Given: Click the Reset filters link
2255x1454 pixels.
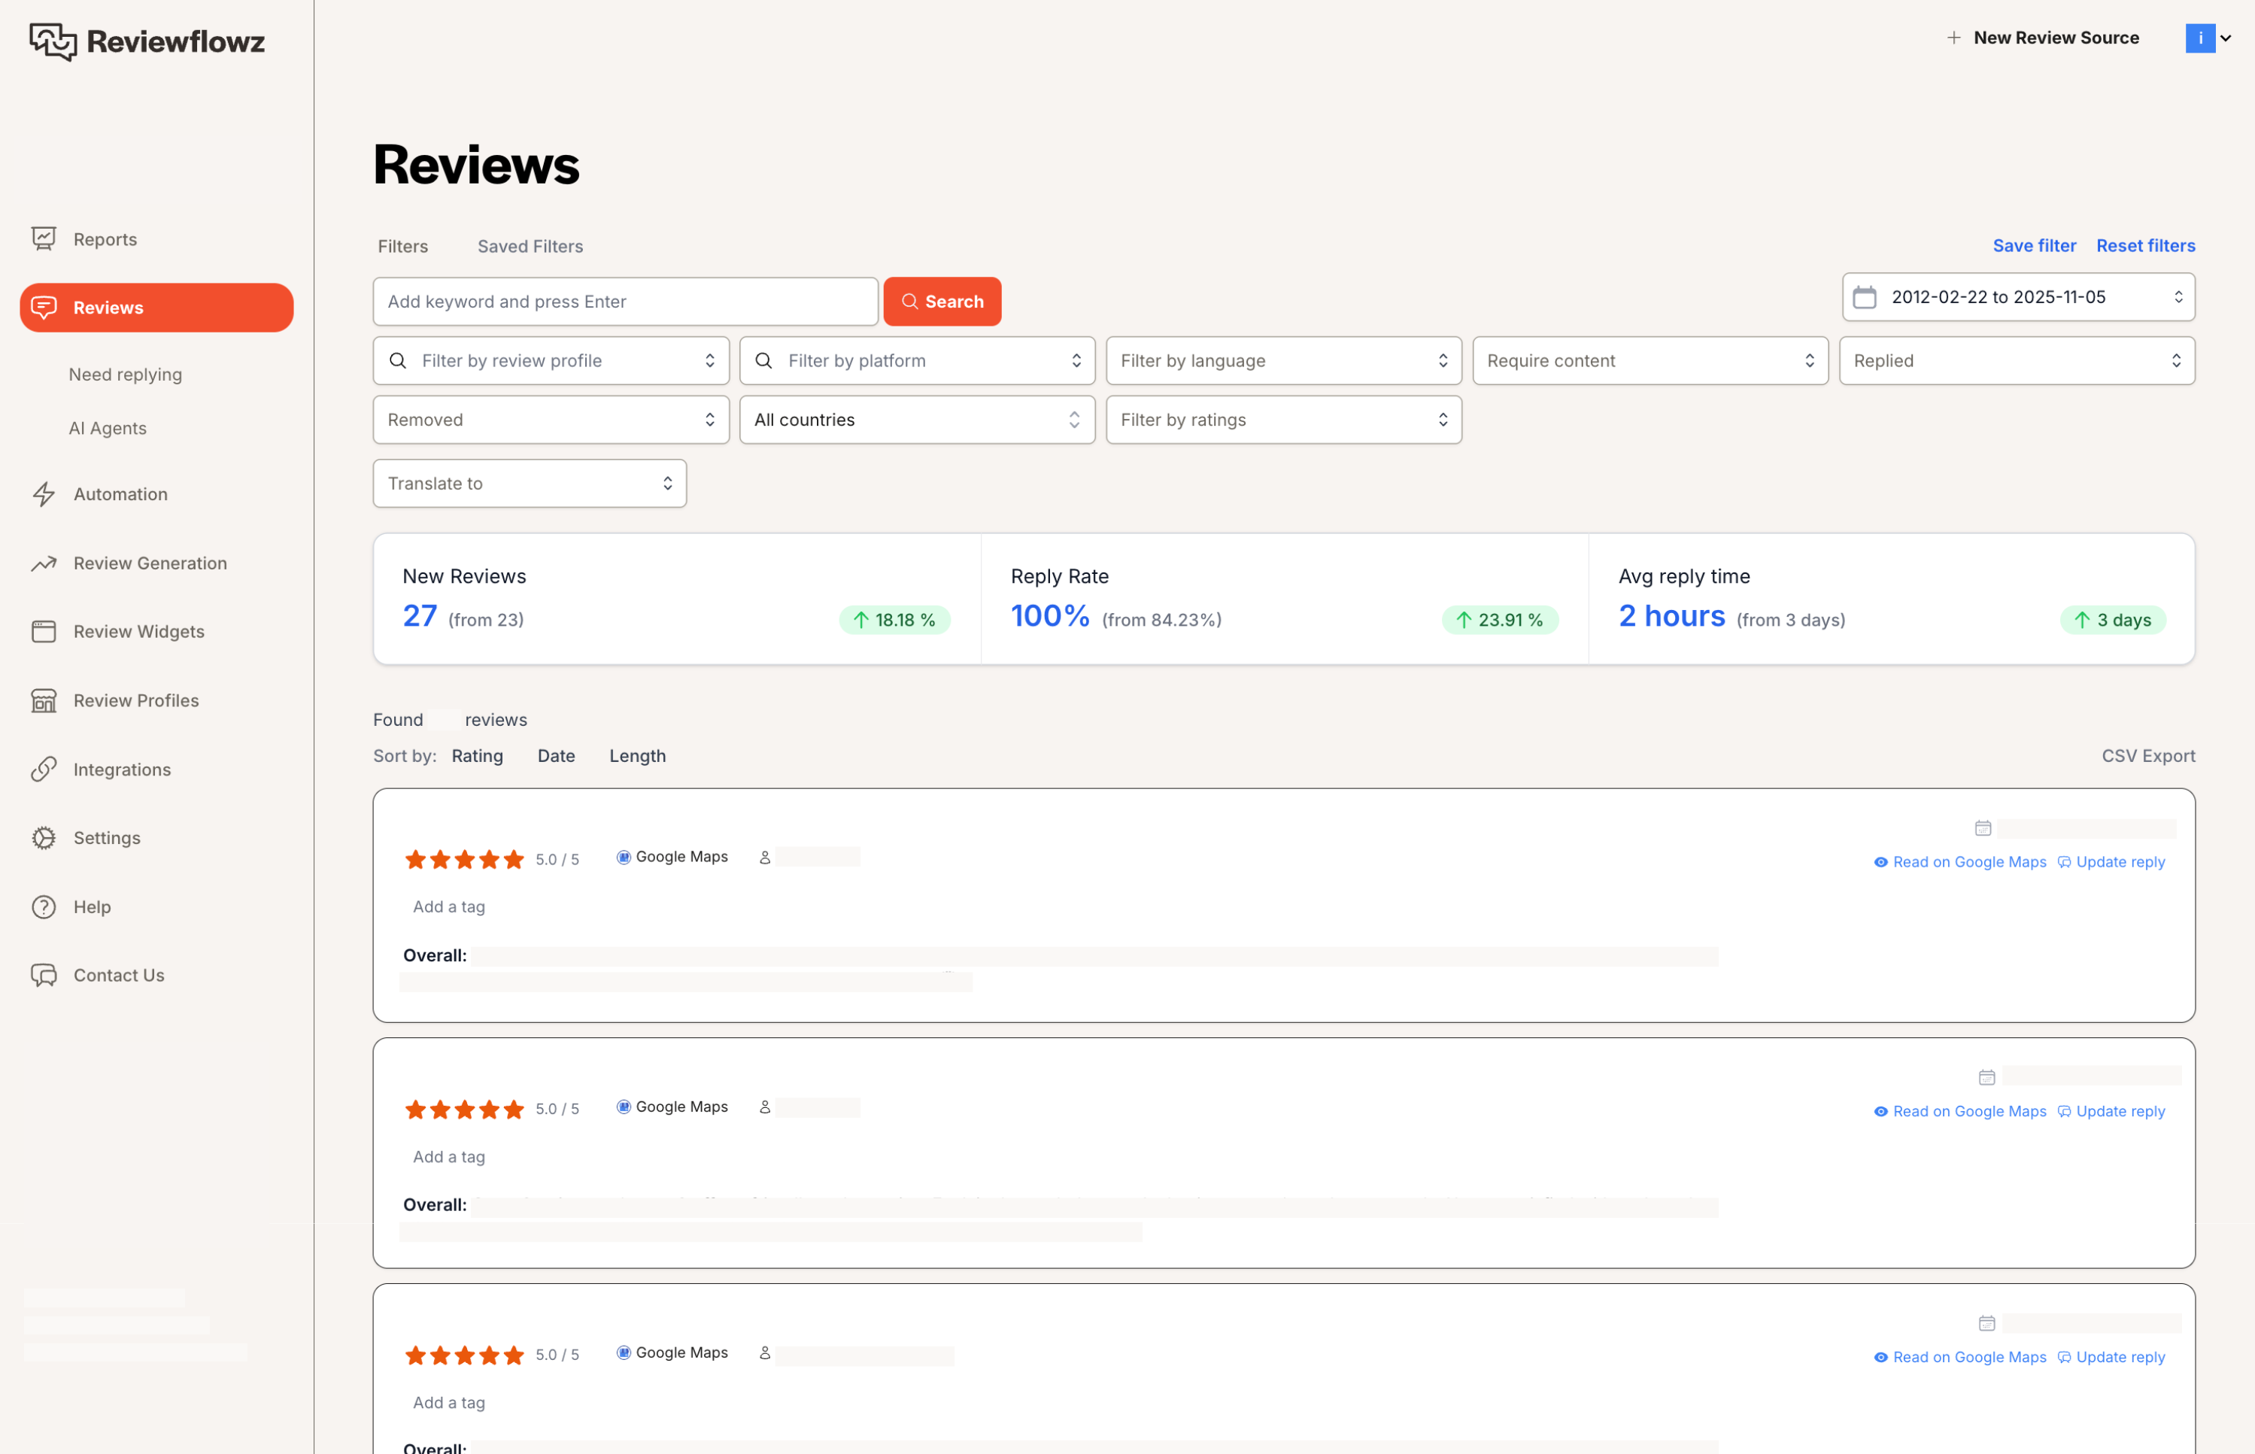Looking at the screenshot, I should coord(2144,245).
